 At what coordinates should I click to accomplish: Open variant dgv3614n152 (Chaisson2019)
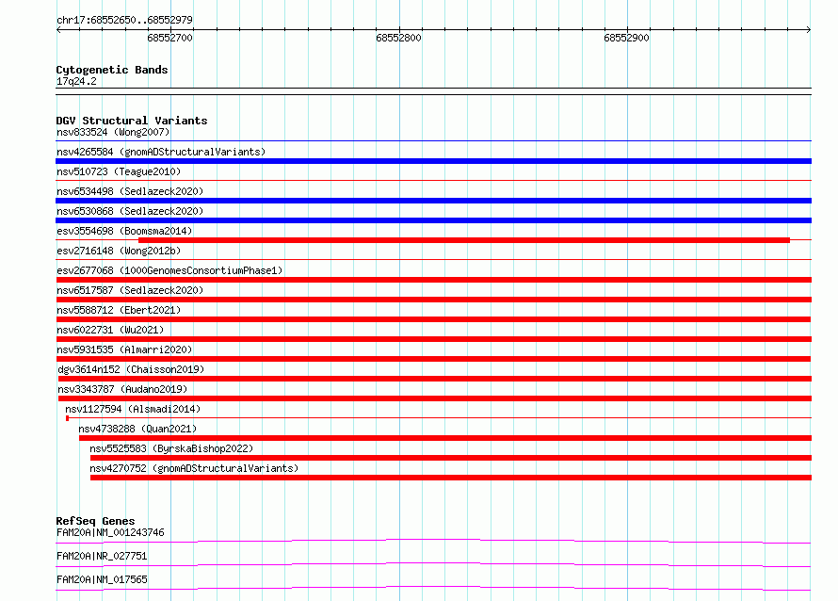(x=131, y=369)
